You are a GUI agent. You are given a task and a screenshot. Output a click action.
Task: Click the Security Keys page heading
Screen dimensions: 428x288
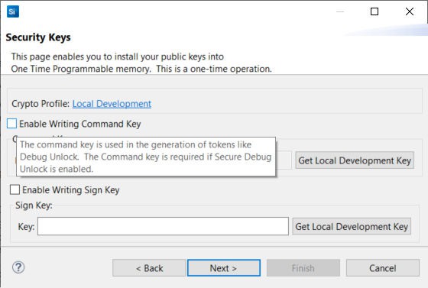38,37
